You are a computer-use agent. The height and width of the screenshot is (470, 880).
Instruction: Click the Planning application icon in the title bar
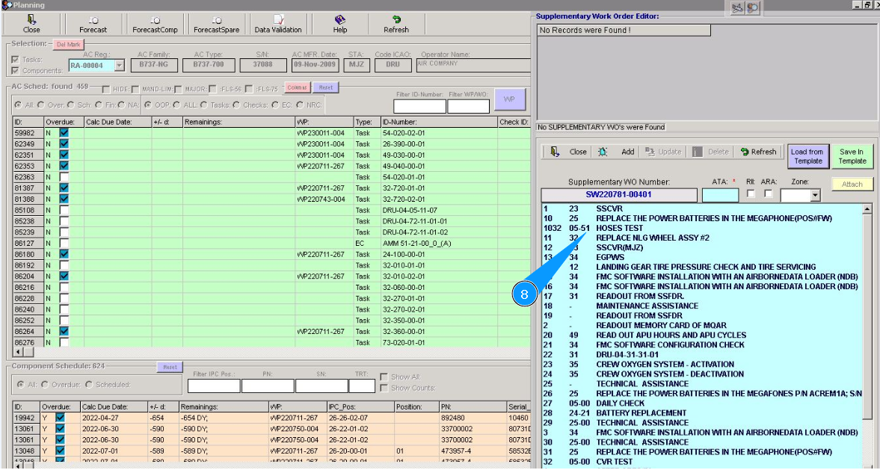tap(6, 5)
